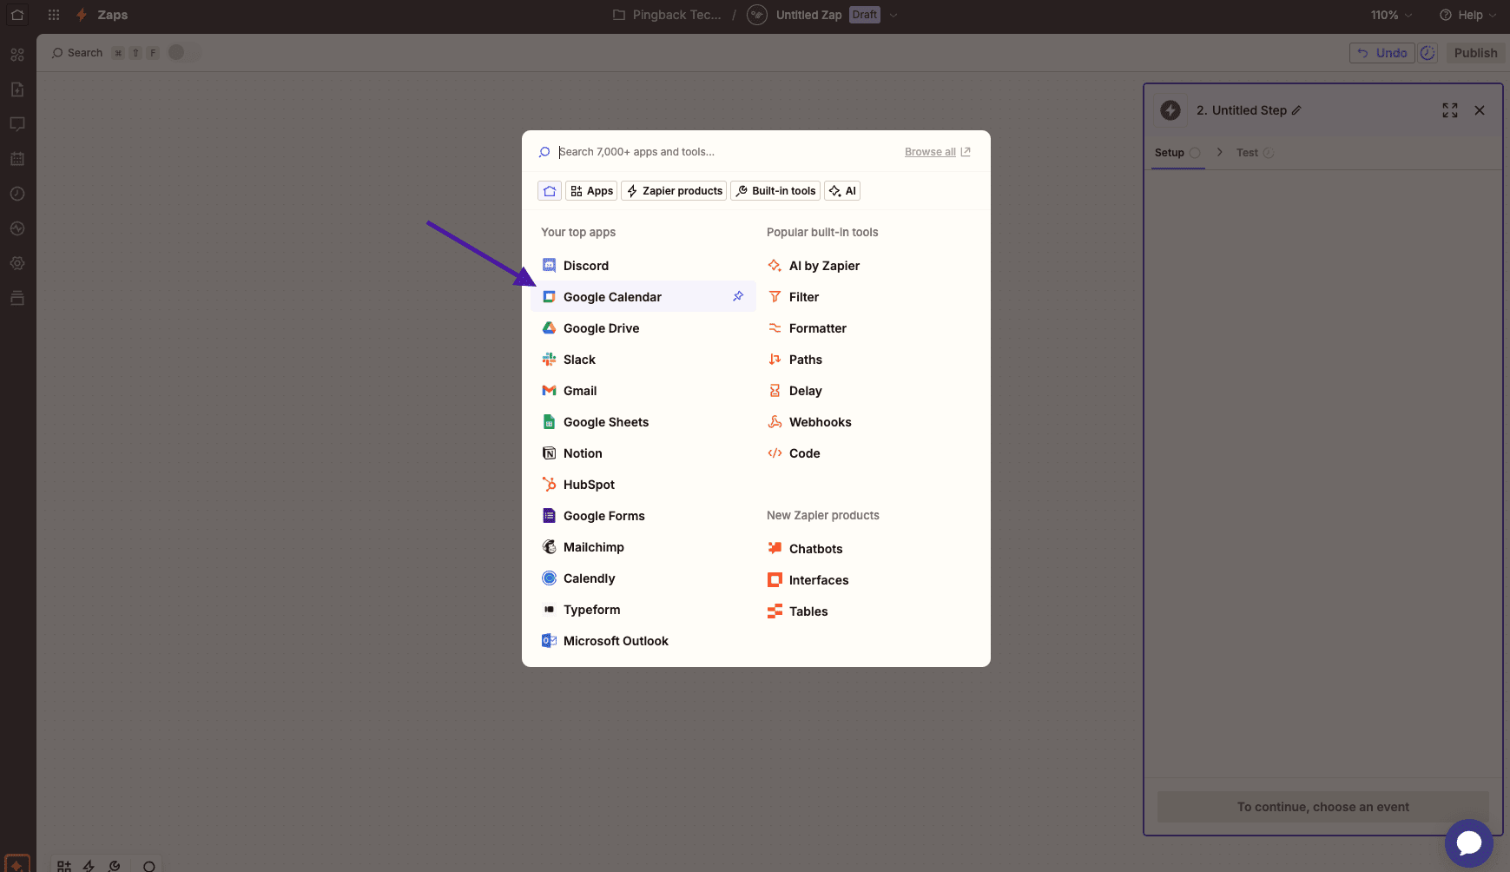Click the Chatbots icon
This screenshot has width=1510, height=872.
click(x=775, y=548)
